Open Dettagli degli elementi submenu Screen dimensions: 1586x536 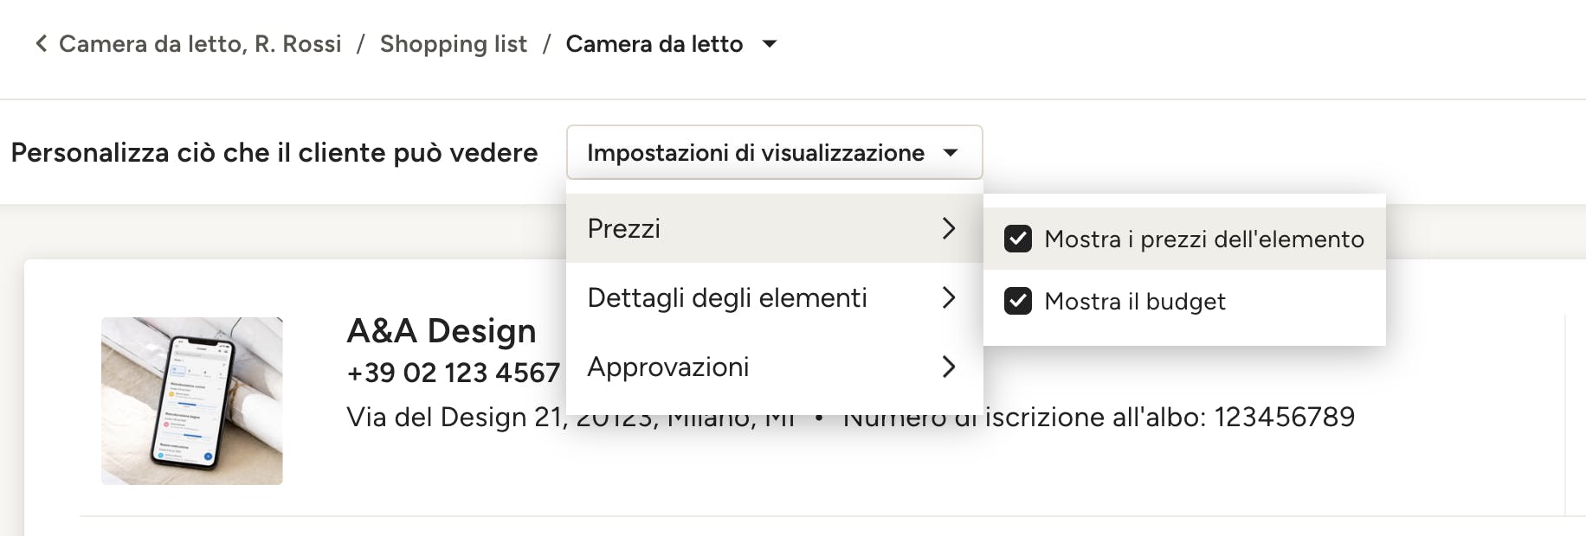(774, 297)
